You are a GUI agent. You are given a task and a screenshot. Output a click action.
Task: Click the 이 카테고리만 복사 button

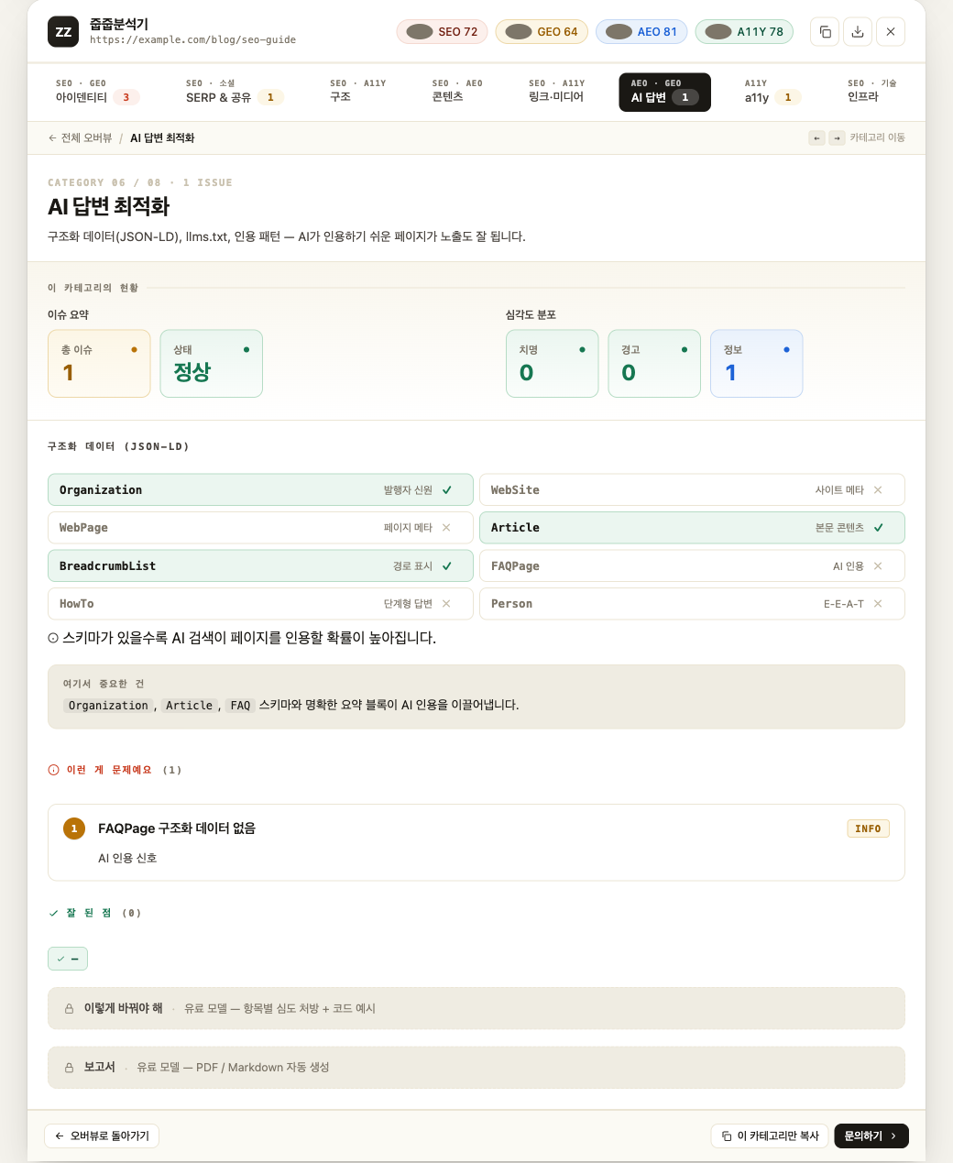tap(770, 1136)
